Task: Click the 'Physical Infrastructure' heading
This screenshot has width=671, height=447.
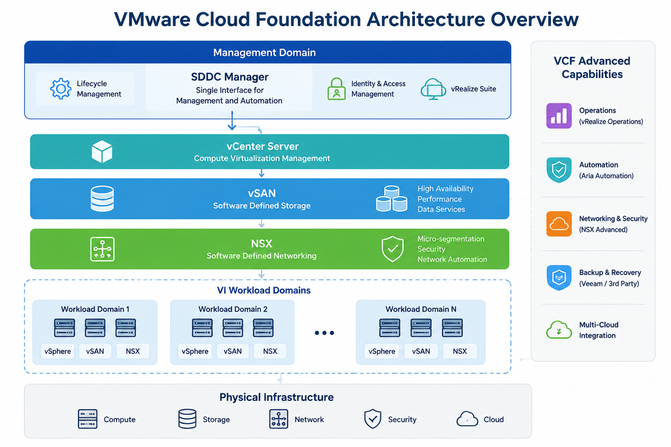Action: point(277,397)
